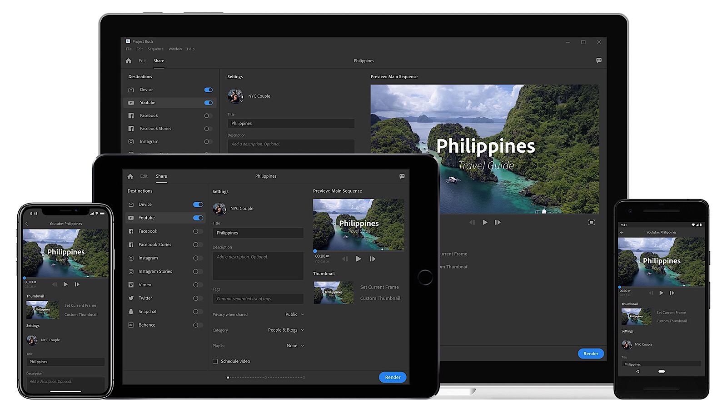727x409 pixels.
Task: Step forward one frame on tablet preview
Action: coord(373,259)
